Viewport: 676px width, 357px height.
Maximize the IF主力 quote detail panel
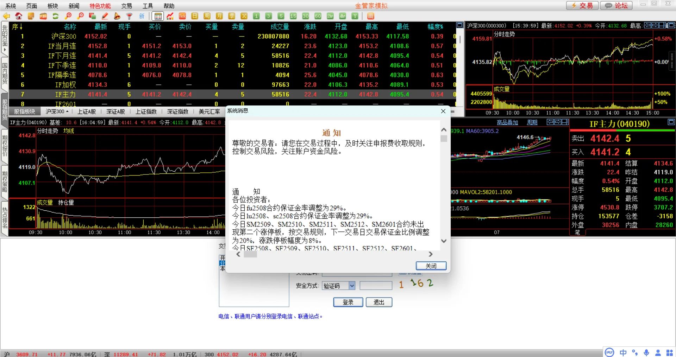[671, 122]
